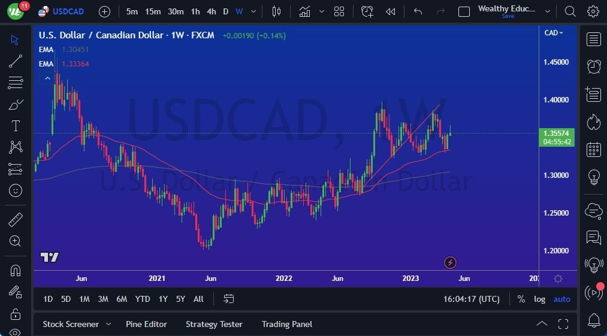Select the trend line drawing tool

point(15,61)
